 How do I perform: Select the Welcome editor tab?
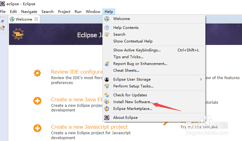tap(24, 19)
